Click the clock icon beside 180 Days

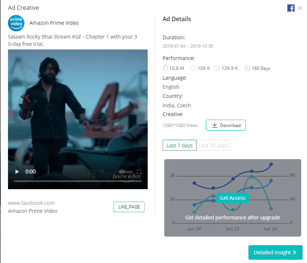pyautogui.click(x=247, y=68)
